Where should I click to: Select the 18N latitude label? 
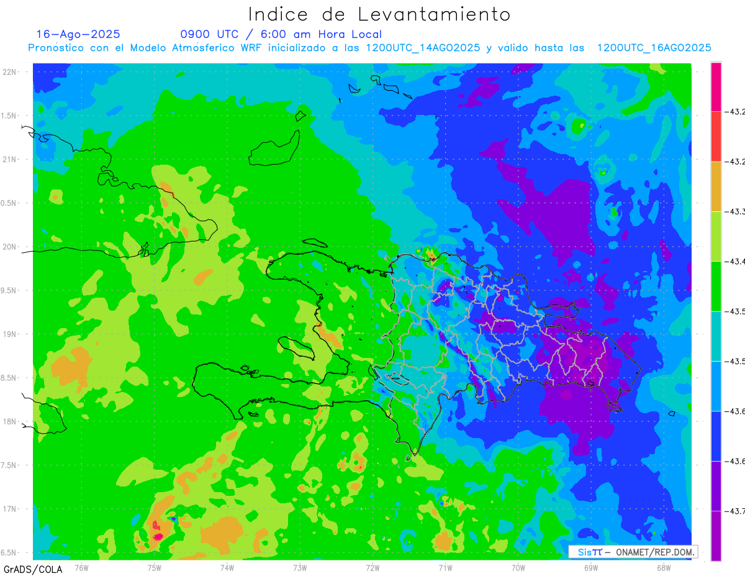tap(10, 421)
